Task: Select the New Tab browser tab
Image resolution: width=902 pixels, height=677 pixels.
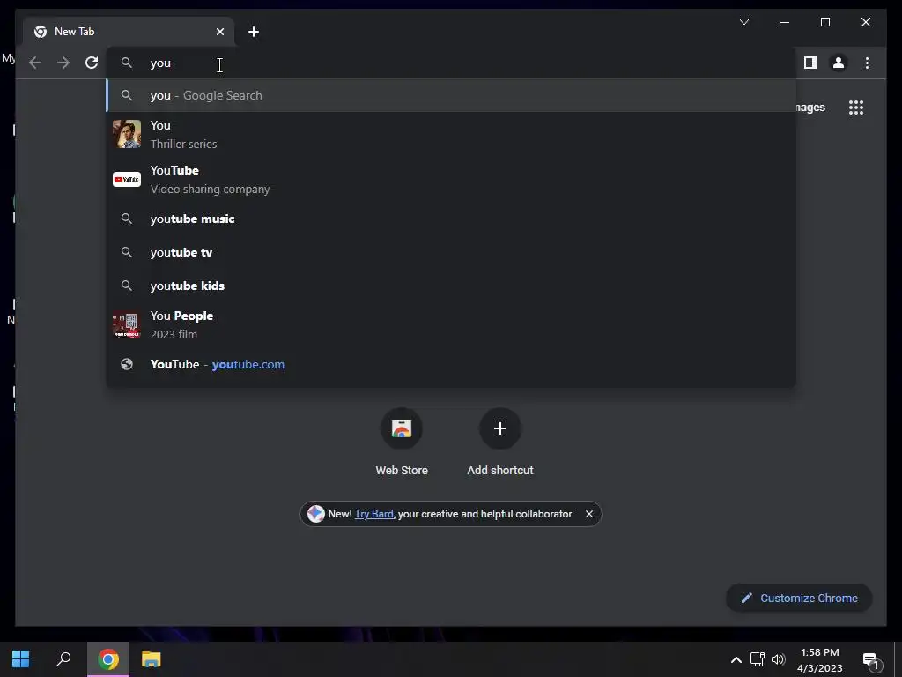Action: (x=129, y=32)
